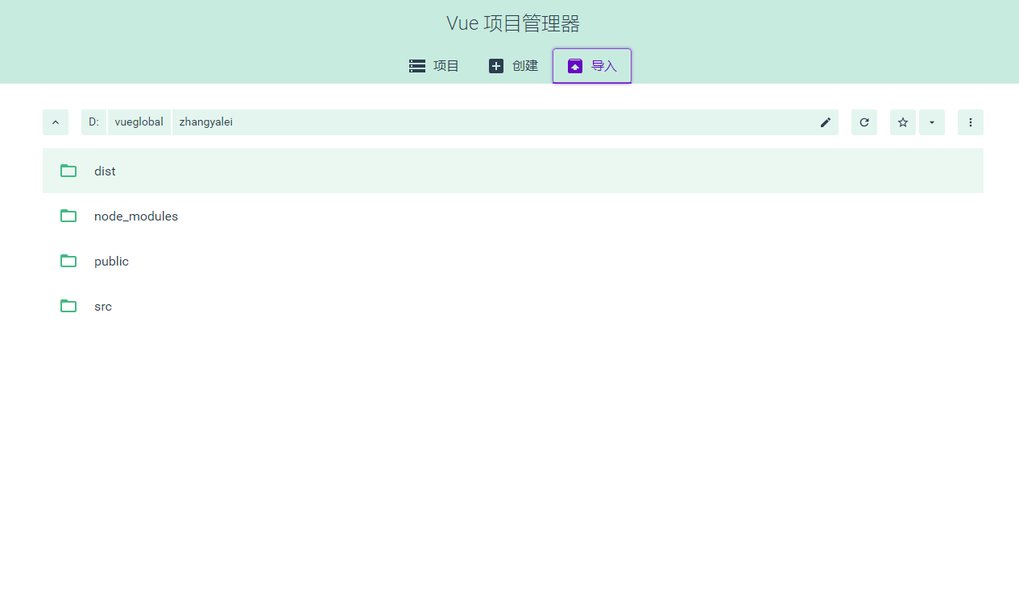
Task: Click the zhangyalei path segment
Action: [206, 122]
